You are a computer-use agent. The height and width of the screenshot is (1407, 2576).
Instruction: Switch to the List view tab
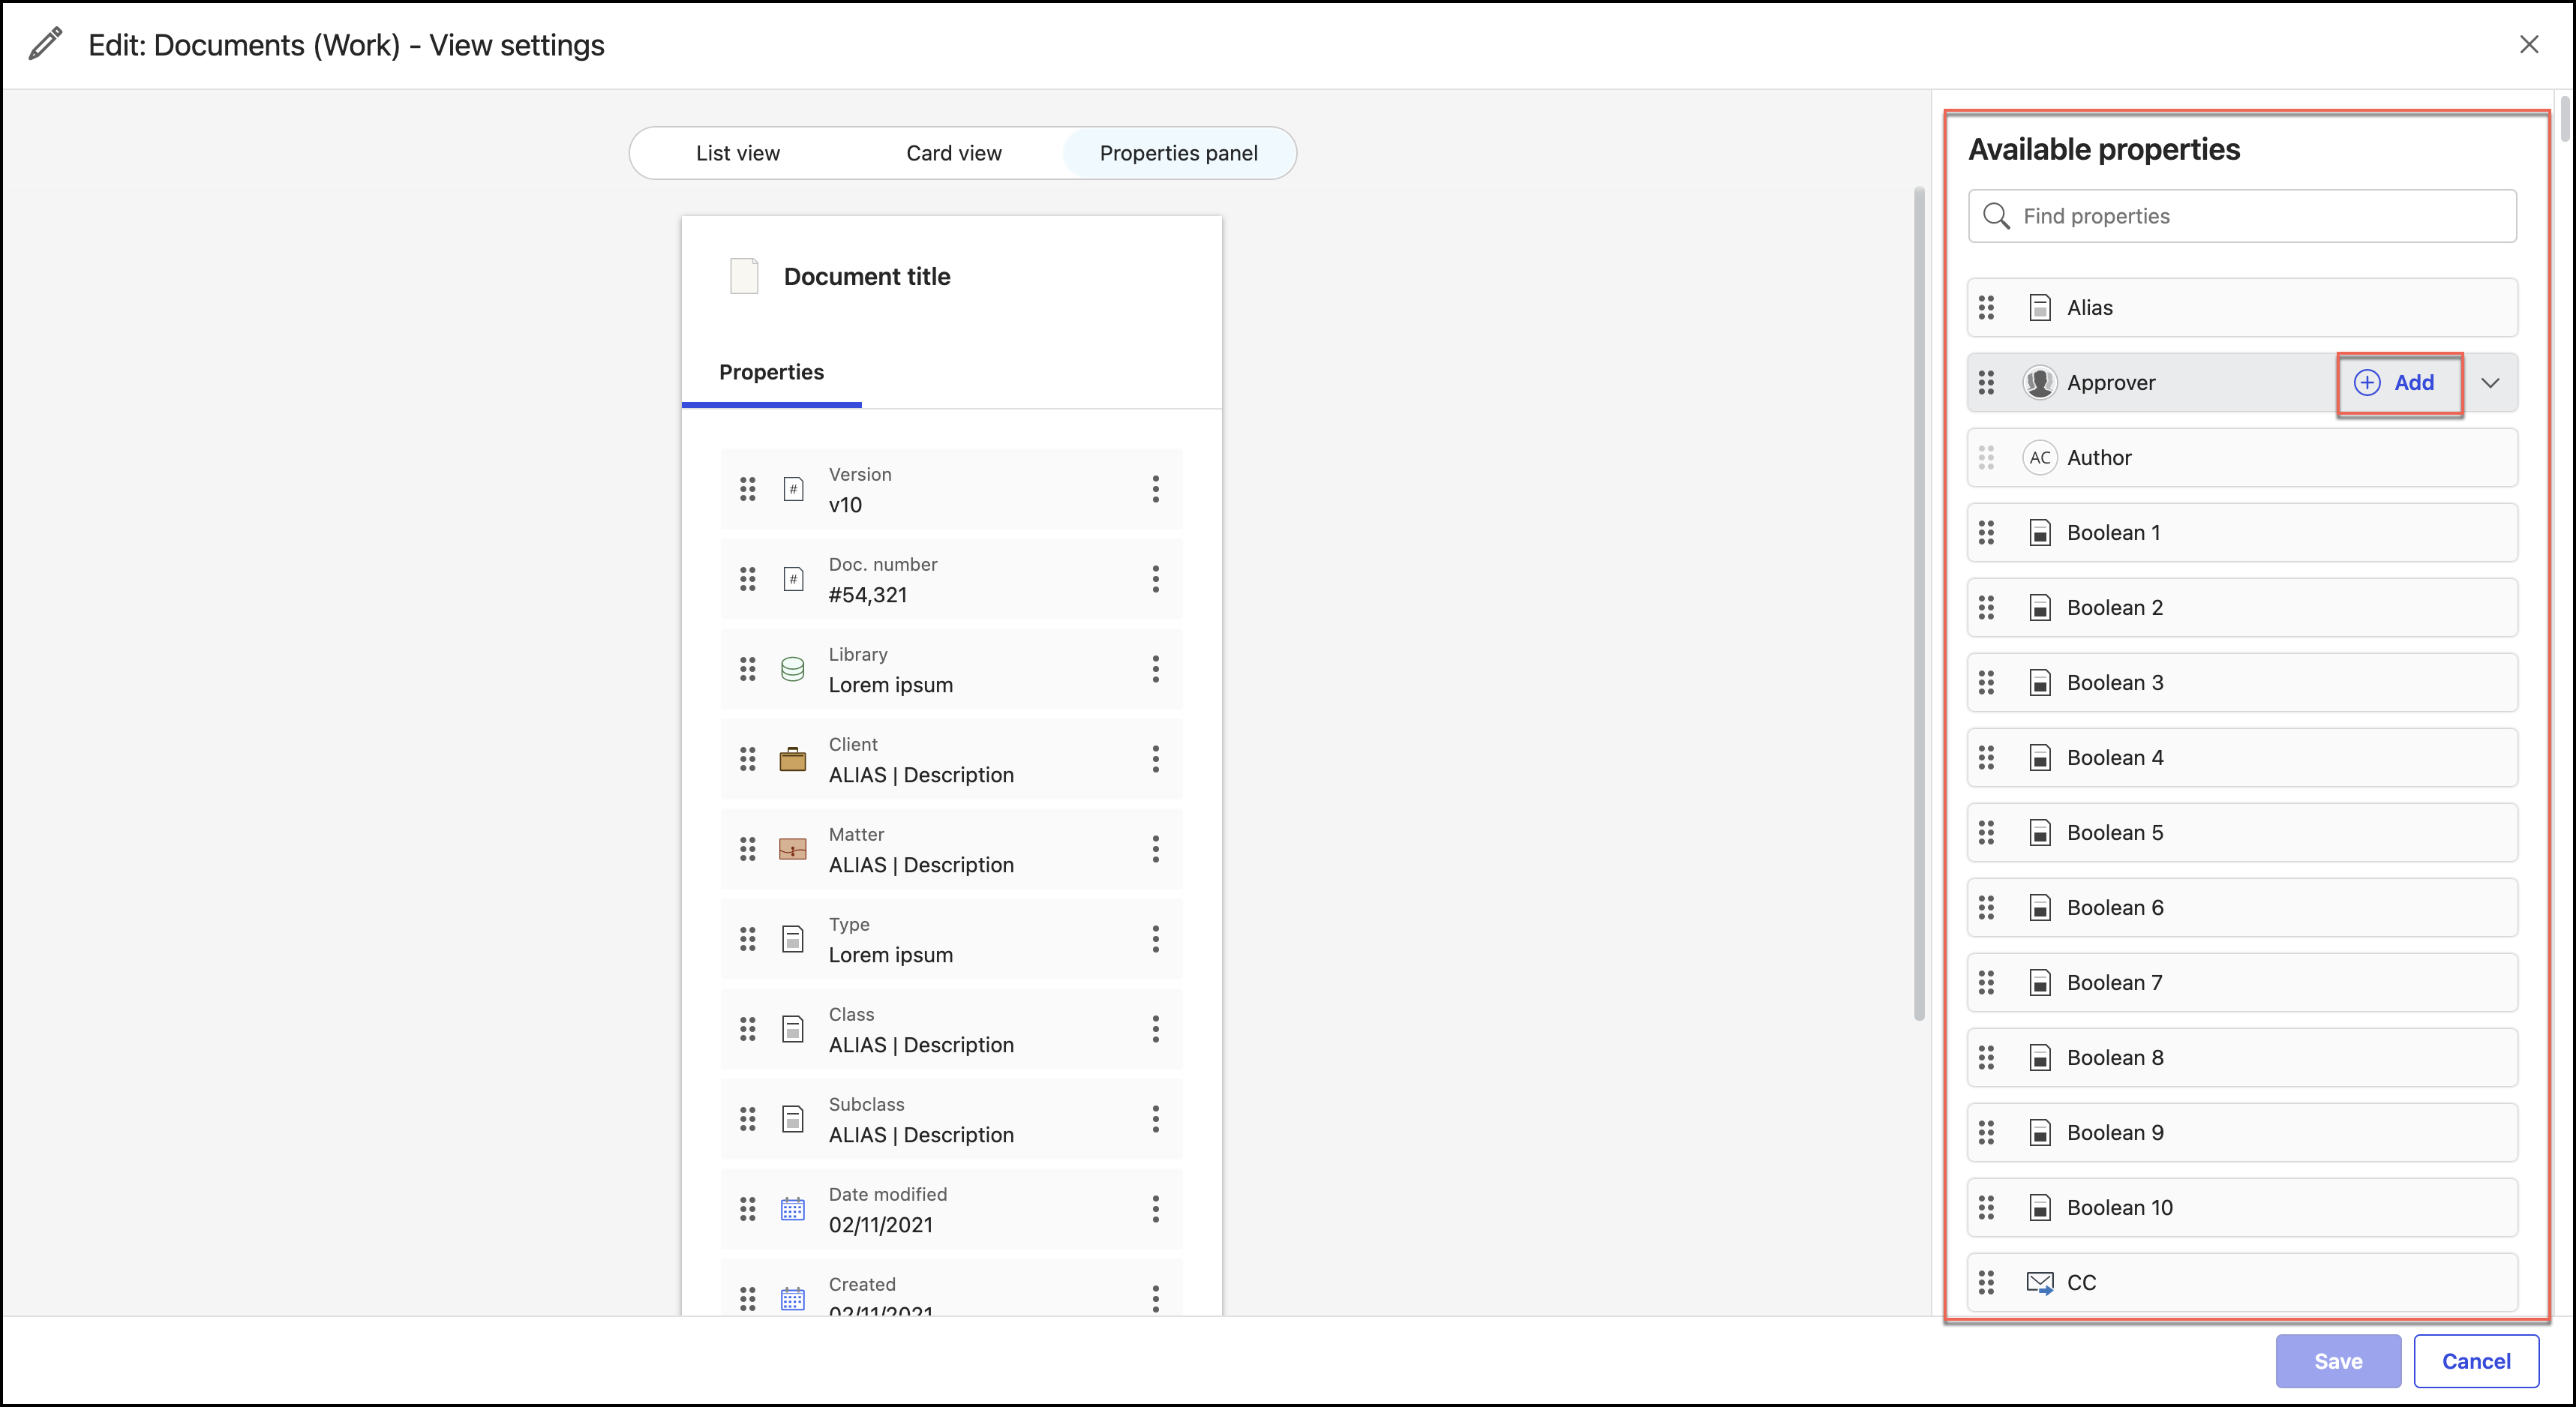737,153
